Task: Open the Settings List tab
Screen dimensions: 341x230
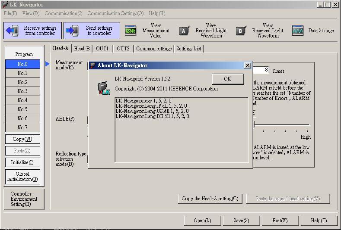Action: point(188,49)
